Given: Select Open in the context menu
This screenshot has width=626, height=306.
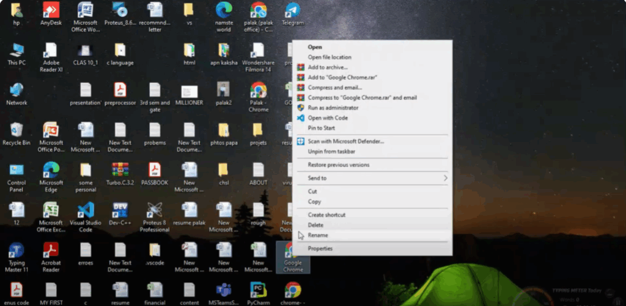Looking at the screenshot, I should point(315,47).
